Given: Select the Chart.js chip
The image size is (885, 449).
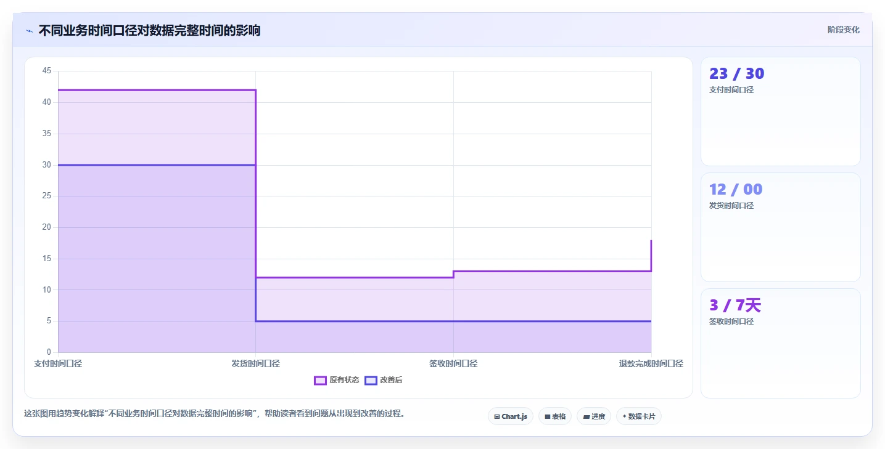Looking at the screenshot, I should 511,416.
